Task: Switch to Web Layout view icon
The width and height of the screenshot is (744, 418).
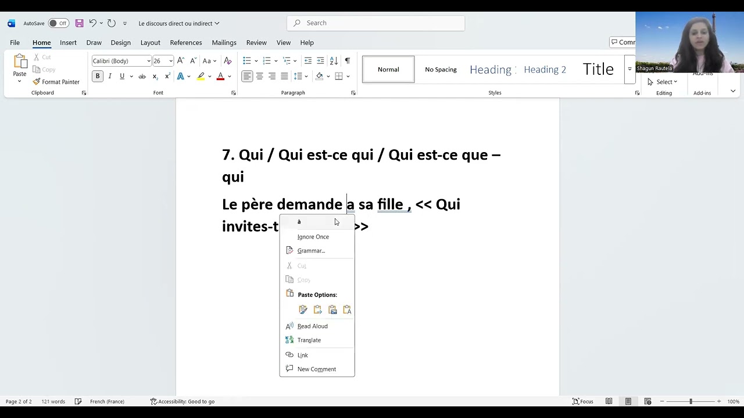Action: pyautogui.click(x=648, y=401)
